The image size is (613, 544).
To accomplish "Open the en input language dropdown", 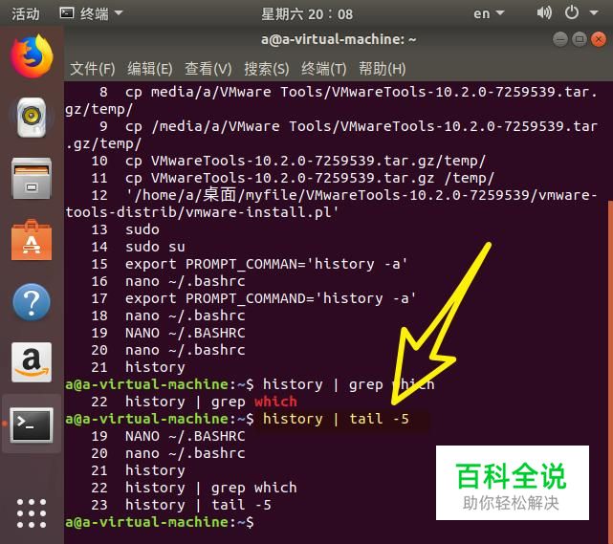I will (x=489, y=14).
